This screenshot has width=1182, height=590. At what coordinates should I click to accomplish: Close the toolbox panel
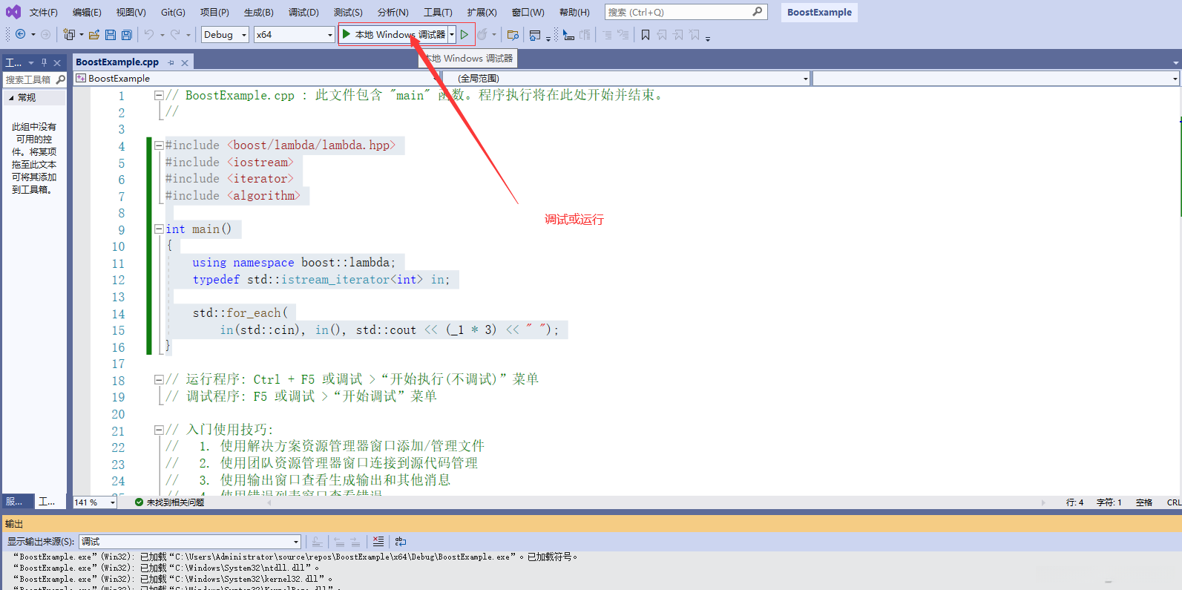tap(57, 63)
